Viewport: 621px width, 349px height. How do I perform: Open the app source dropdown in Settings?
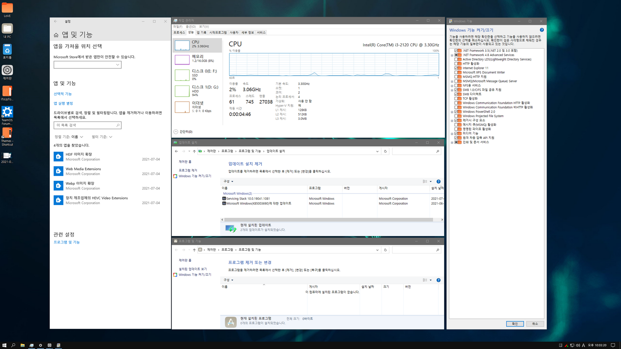(87, 65)
